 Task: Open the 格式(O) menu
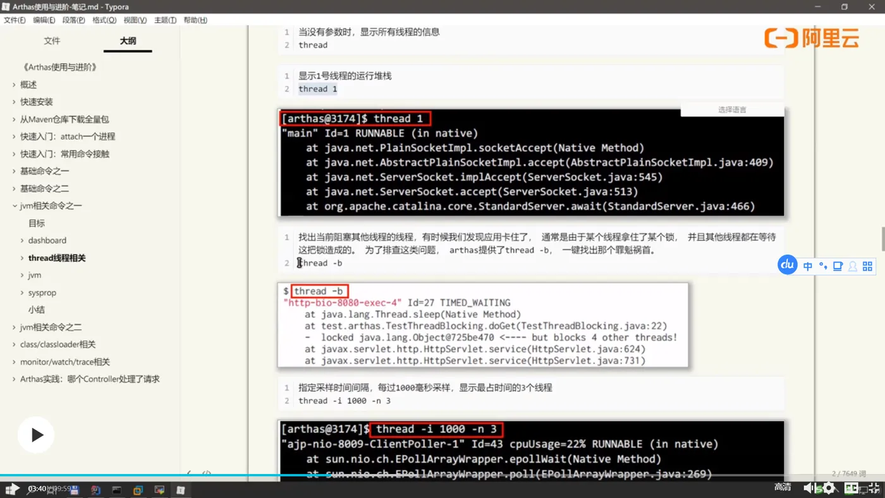click(x=104, y=20)
